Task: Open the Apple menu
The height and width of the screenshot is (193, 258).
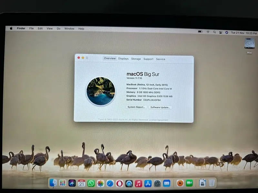Action: pyautogui.click(x=11, y=28)
